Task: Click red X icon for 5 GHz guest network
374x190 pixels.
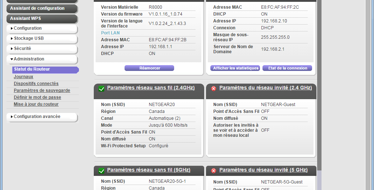Action: (214, 170)
